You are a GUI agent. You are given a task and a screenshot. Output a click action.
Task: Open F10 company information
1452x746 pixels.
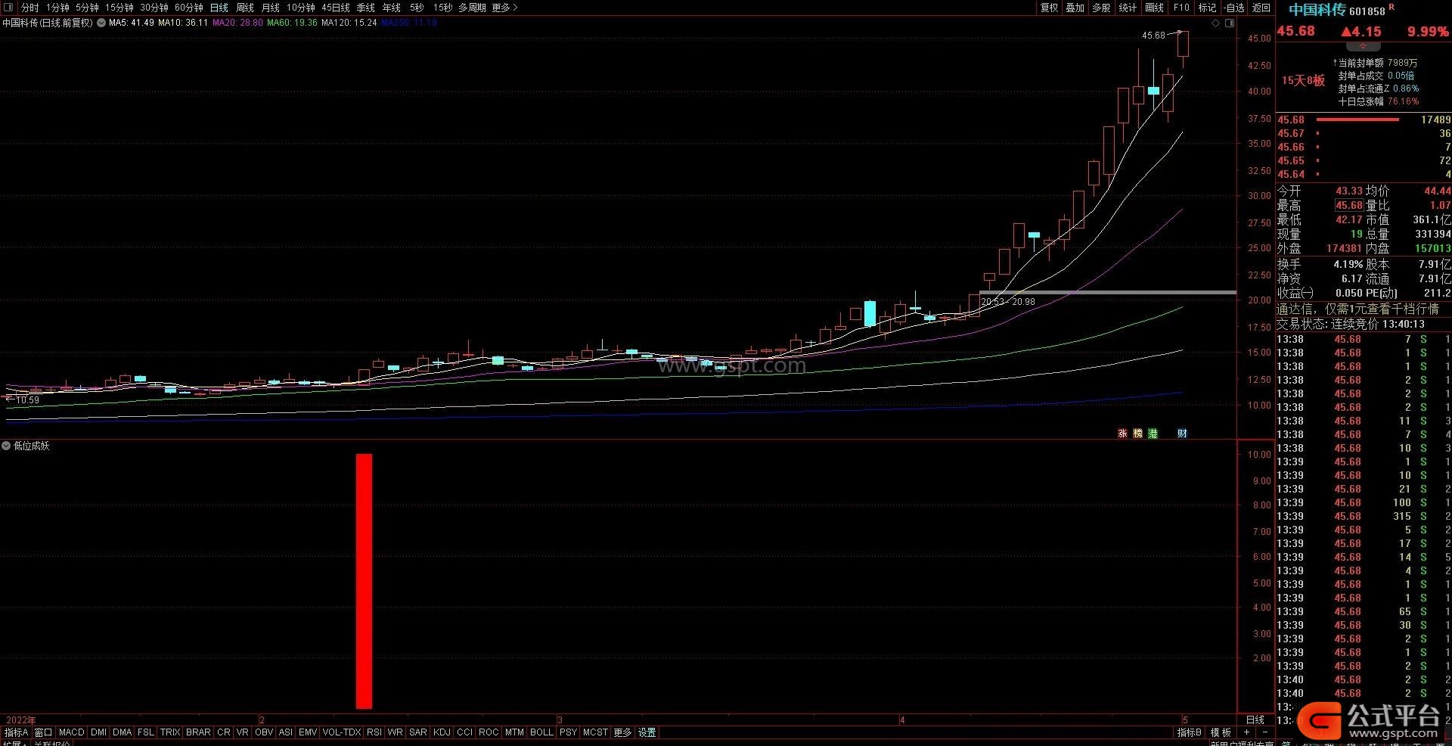1181,8
